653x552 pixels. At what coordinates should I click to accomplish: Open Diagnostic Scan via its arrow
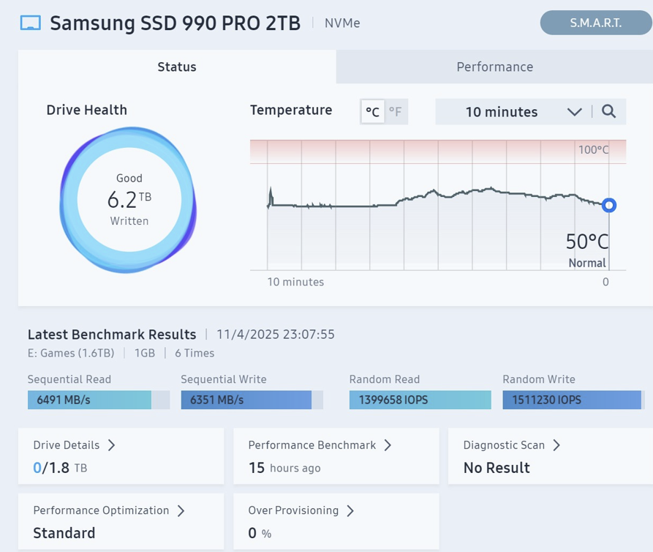(556, 445)
